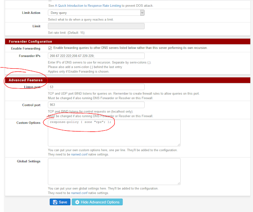Click inside the Global Settings text area

click(x=114, y=171)
